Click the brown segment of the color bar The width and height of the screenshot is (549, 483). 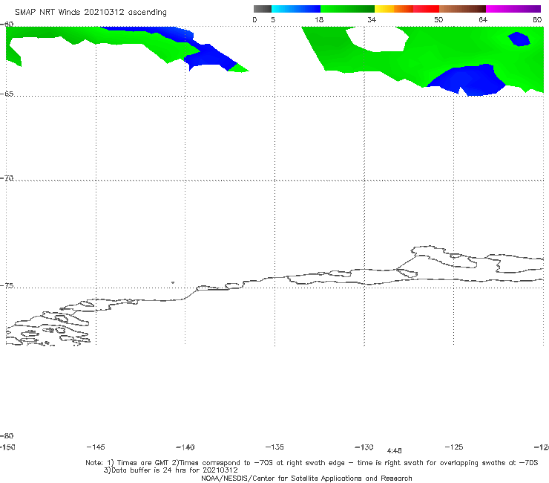462,9
